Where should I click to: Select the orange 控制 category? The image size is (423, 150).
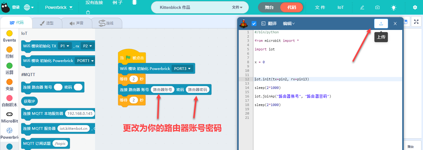[9, 52]
